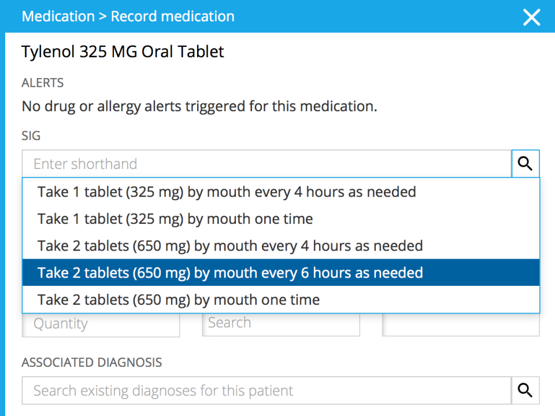The image size is (555, 416).
Task: Focus the Enter shorthand SIG field
Action: (x=267, y=164)
